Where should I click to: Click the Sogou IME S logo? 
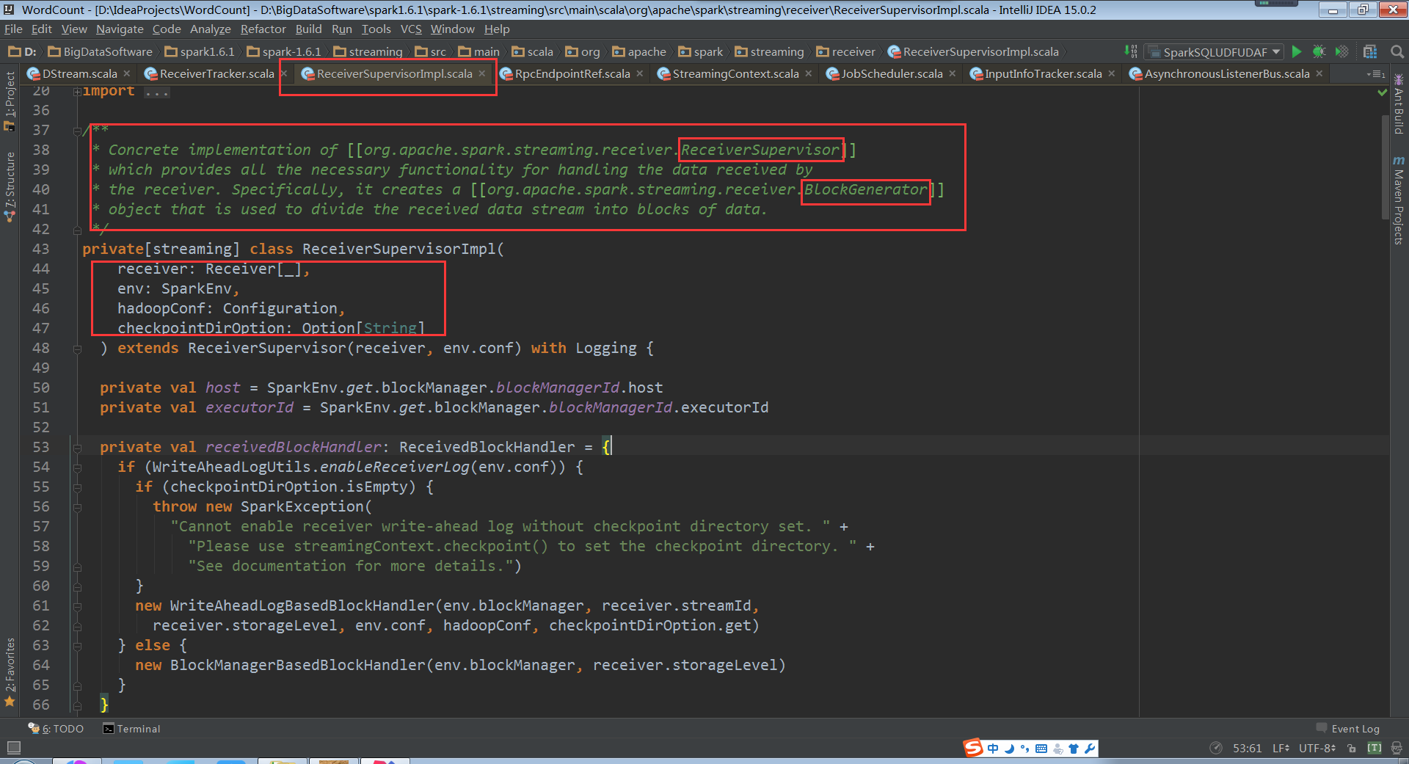(973, 748)
